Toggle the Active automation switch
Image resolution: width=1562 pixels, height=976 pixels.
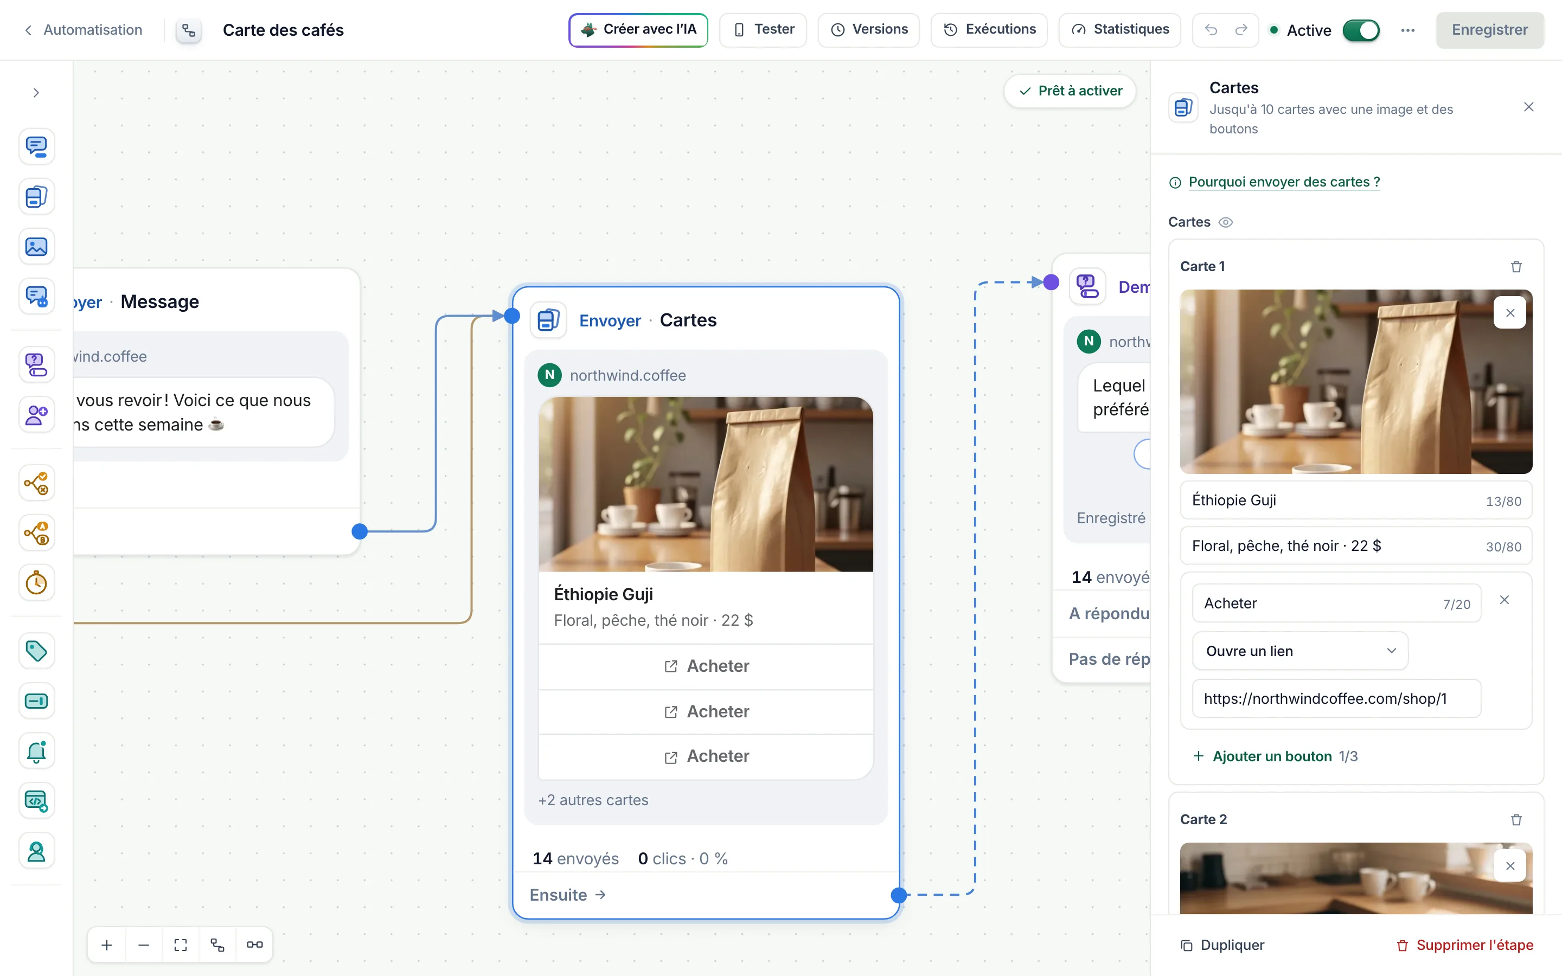coord(1361,30)
